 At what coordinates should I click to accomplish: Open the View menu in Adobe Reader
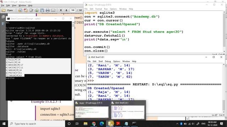(14, 6)
